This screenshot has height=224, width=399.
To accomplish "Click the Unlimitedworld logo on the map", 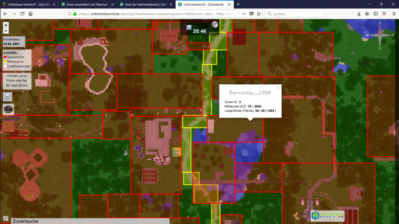I will (328, 215).
